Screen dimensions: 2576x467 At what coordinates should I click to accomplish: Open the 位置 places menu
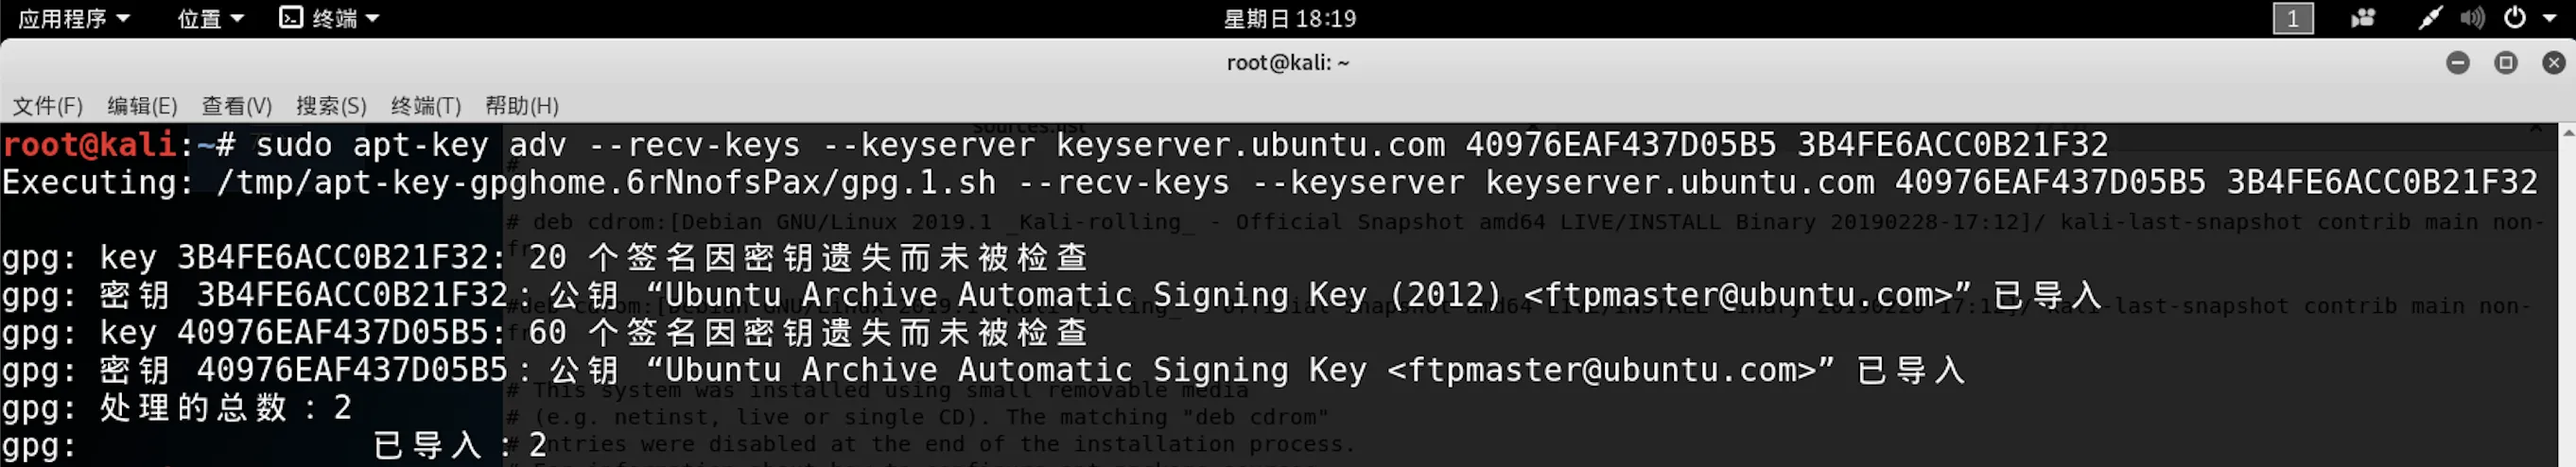click(x=210, y=18)
